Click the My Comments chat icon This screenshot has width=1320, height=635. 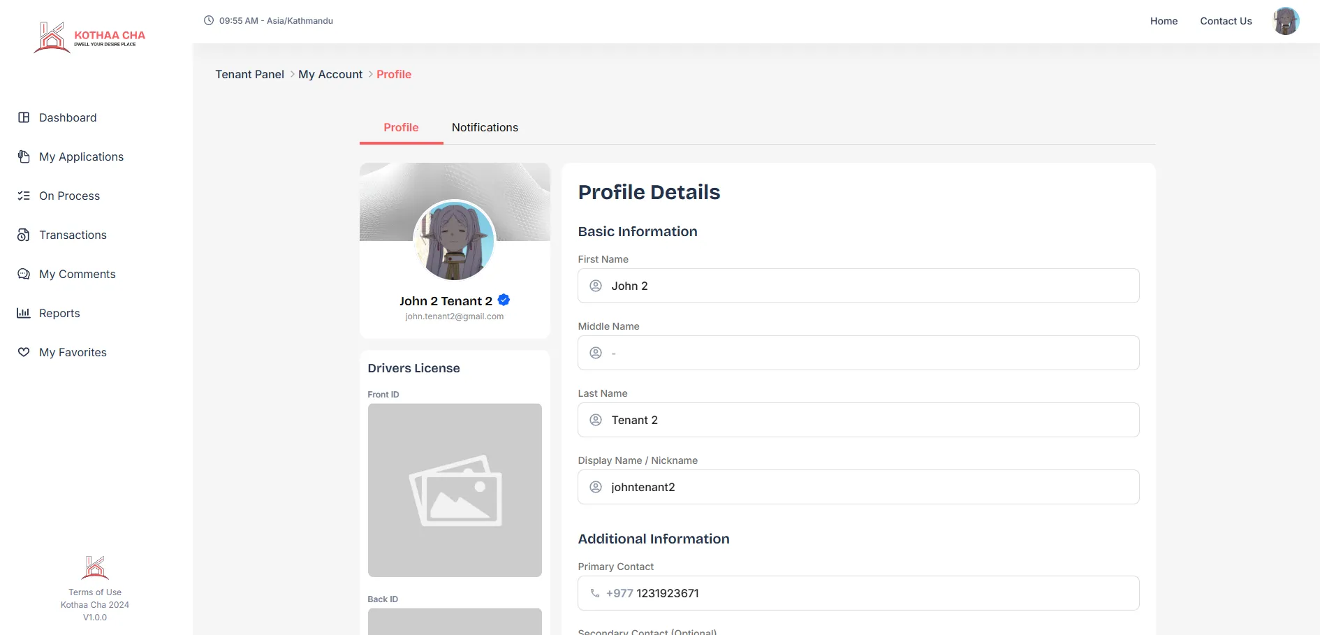click(x=24, y=274)
